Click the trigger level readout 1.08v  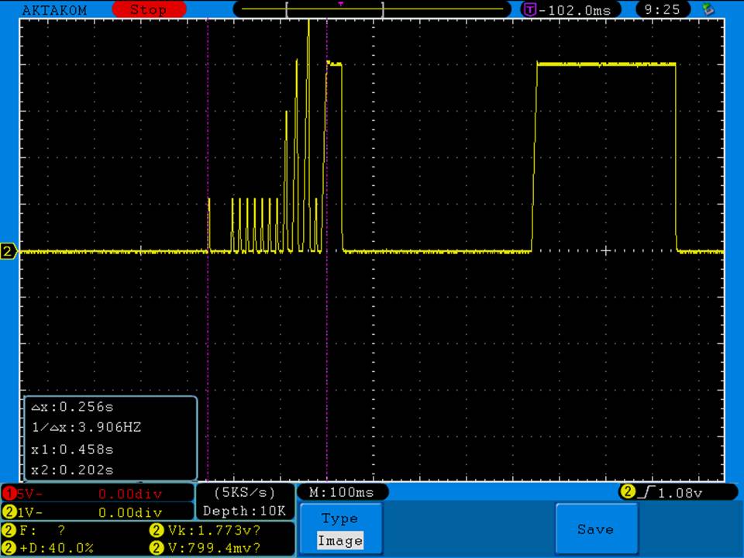tap(677, 492)
